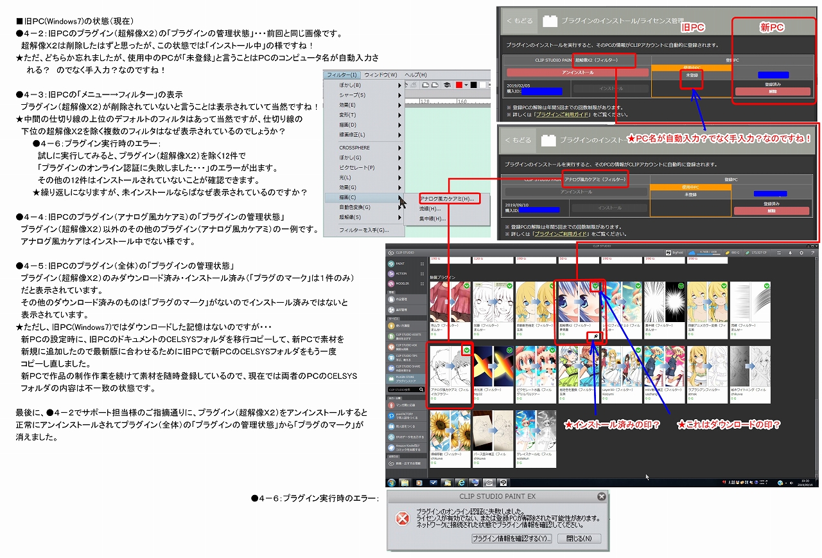Click the plug install mark on 超解像X2

(x=597, y=335)
